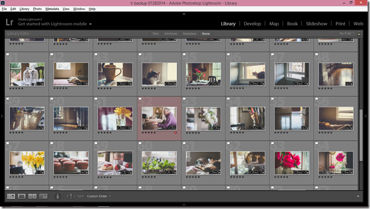Click the rightmost badge on photo 41 thumbnail
The image size is (370, 209).
(x=43, y=84)
